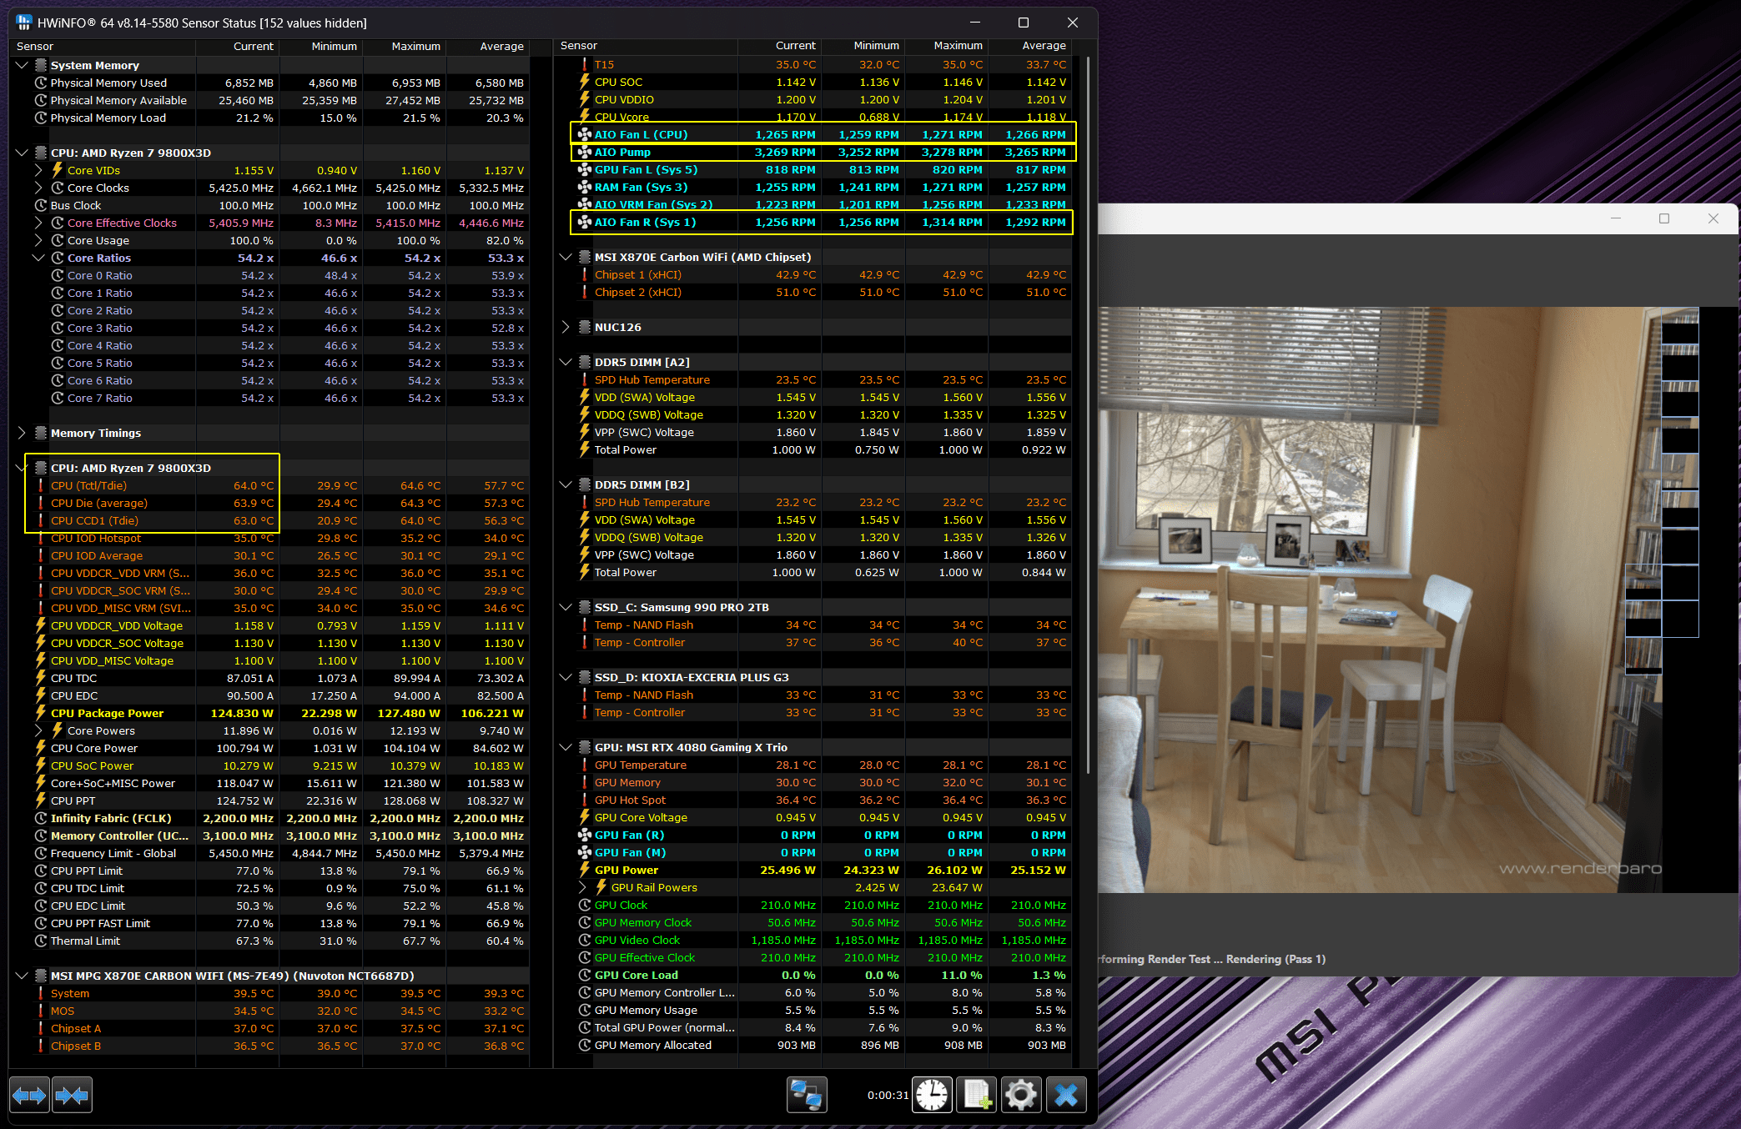Expand the Memory Timings group
Viewport: 1741px width, 1129px height.
pyautogui.click(x=22, y=433)
